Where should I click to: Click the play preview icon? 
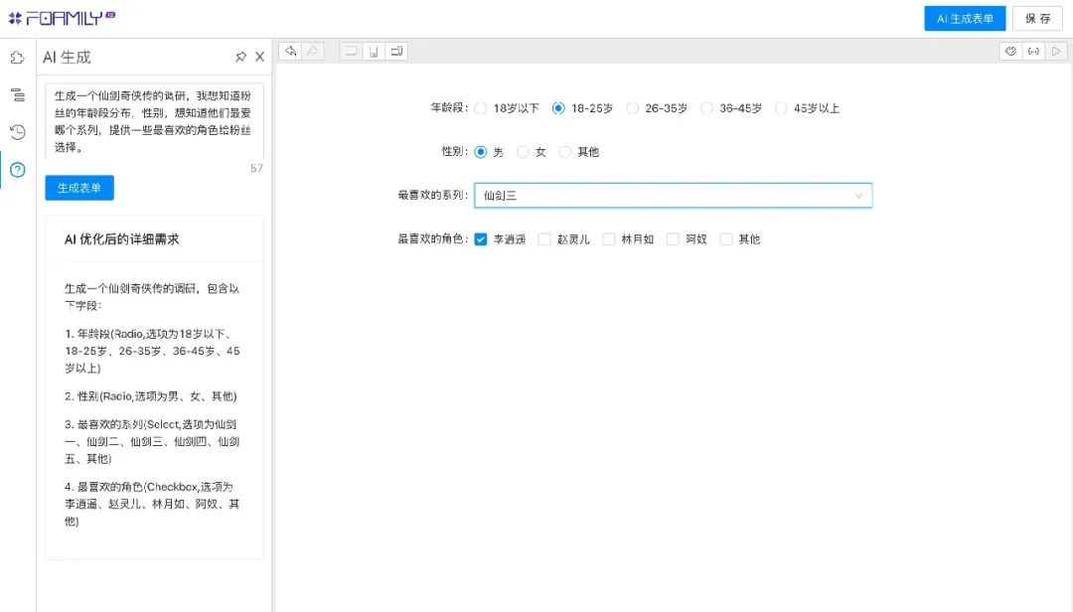[1056, 52]
